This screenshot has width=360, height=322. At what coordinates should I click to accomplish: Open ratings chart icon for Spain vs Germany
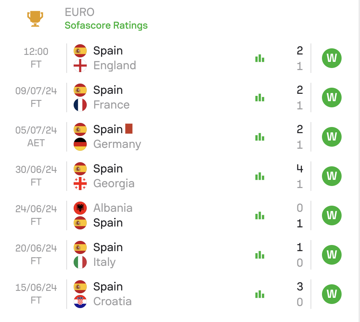(x=260, y=137)
